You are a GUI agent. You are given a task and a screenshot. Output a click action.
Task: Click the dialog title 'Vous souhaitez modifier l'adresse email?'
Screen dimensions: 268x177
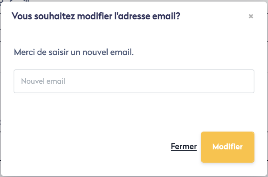pyautogui.click(x=96, y=16)
